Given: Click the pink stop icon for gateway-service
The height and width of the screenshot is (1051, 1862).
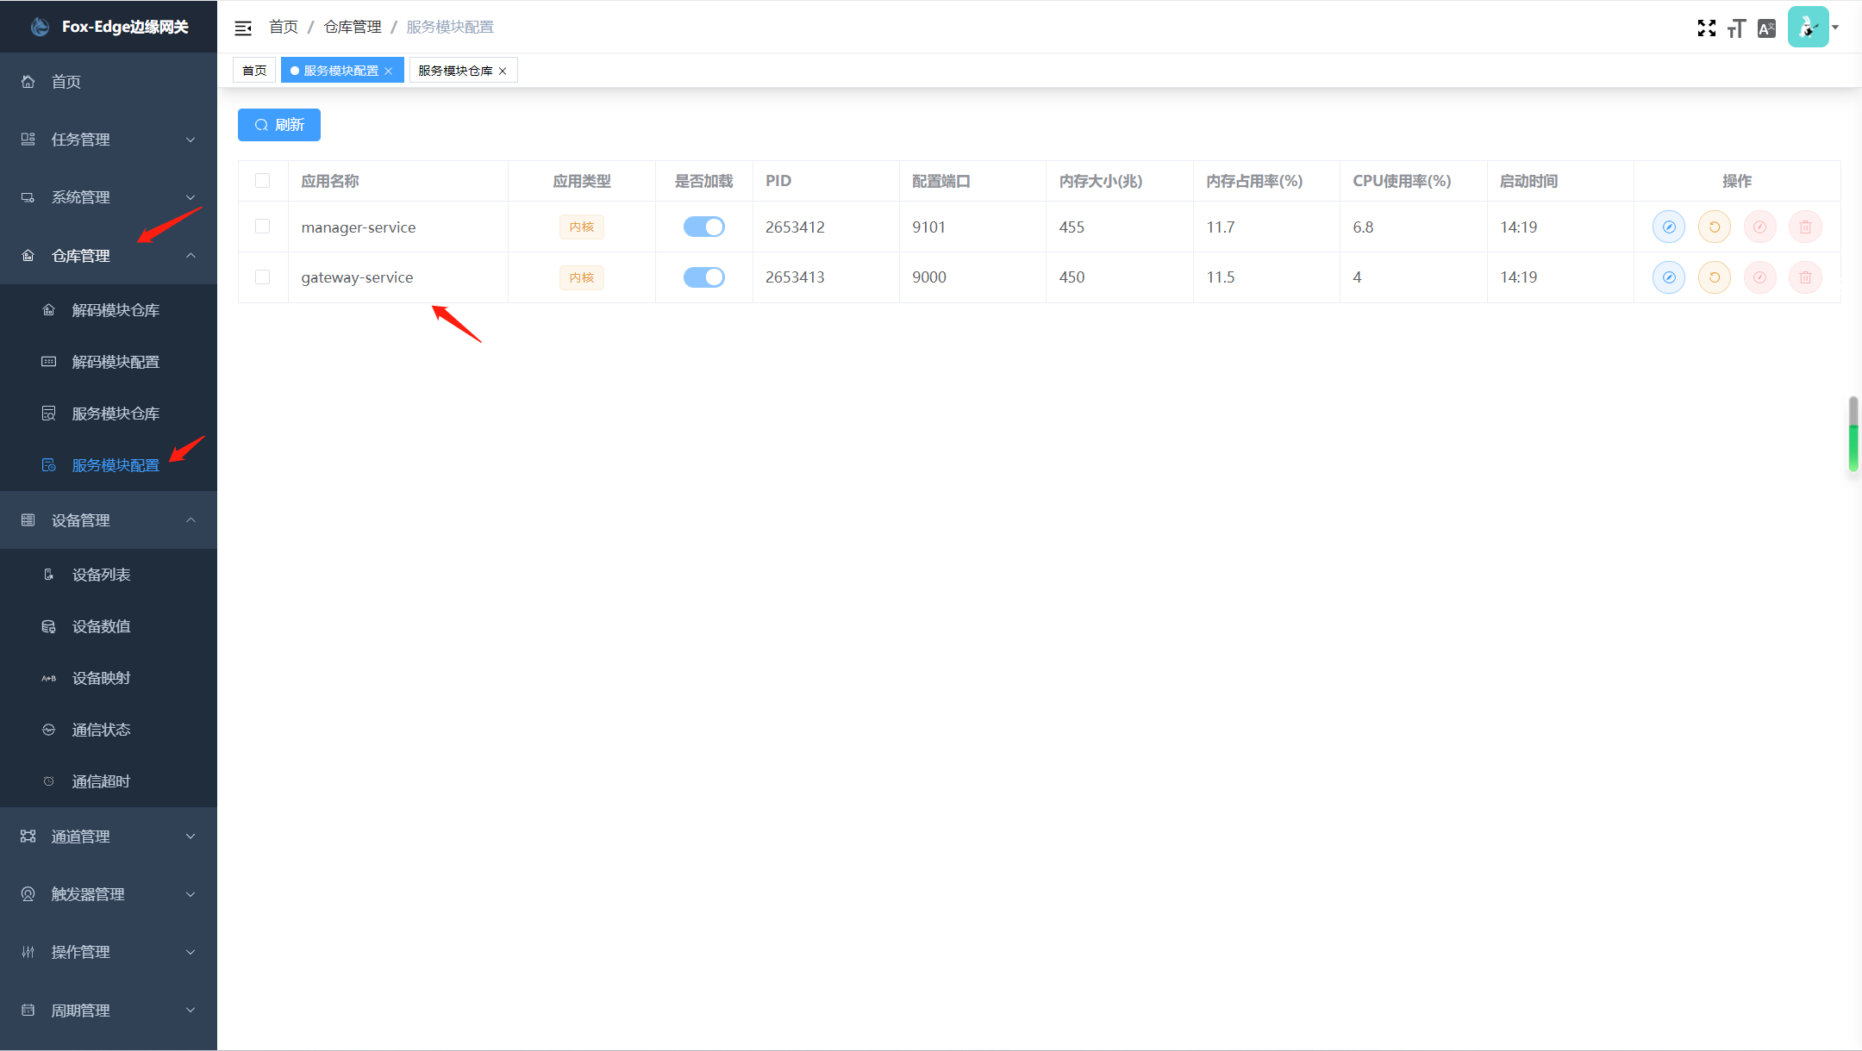Looking at the screenshot, I should (1759, 277).
